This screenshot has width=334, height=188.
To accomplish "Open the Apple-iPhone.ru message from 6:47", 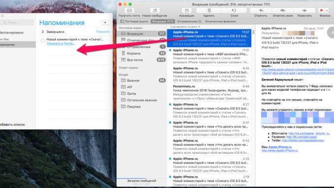I will pyautogui.click(x=209, y=129).
